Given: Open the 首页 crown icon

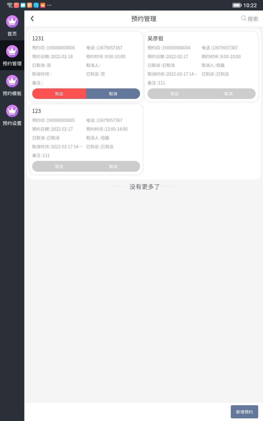Looking at the screenshot, I should [12, 22].
